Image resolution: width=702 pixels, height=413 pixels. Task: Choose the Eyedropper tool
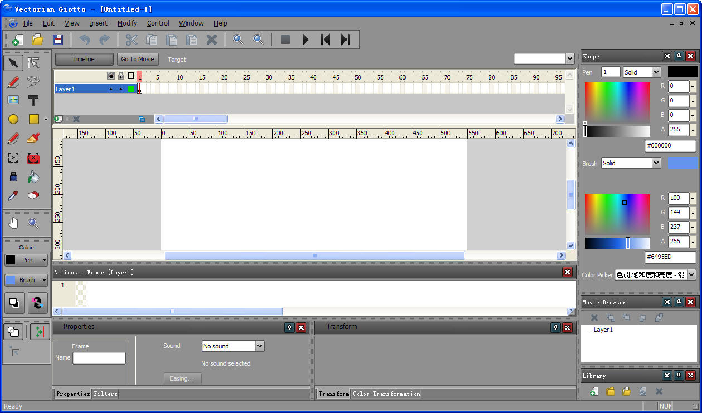(x=13, y=196)
